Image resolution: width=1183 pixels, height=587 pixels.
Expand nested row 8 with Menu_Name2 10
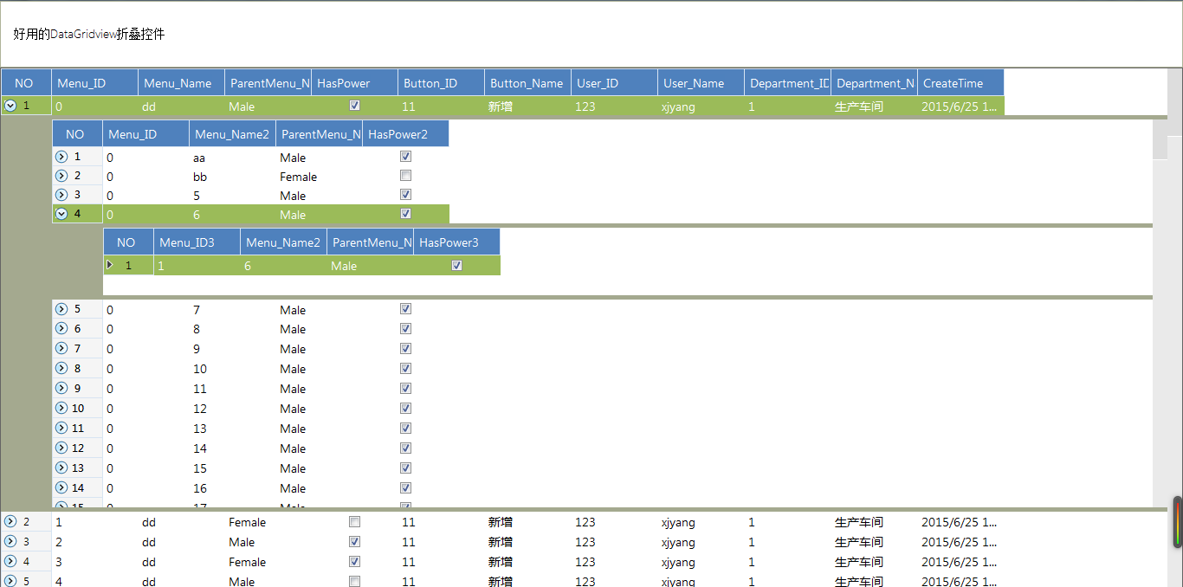(61, 368)
